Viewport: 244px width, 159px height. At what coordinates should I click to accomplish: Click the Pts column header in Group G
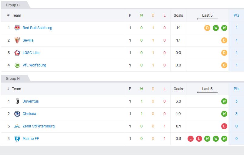tap(236, 15)
